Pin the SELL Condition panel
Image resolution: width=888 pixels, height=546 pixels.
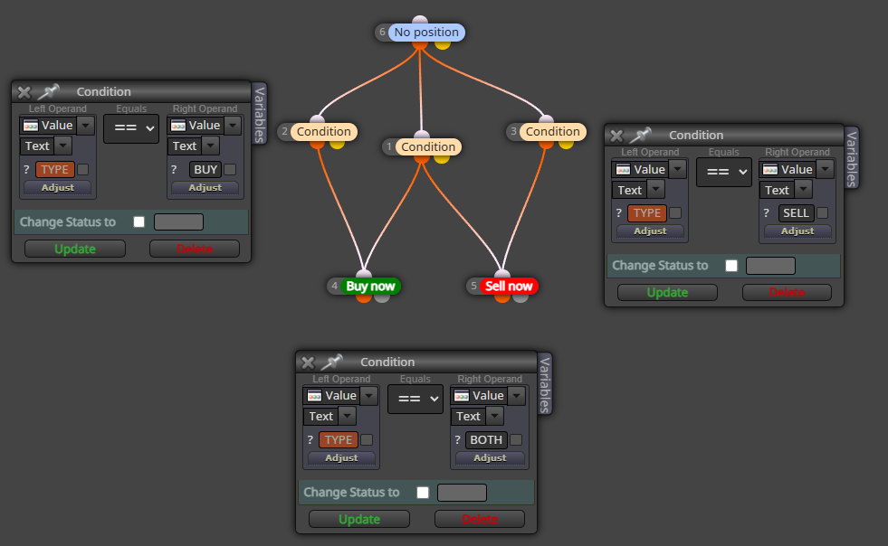[x=641, y=135]
